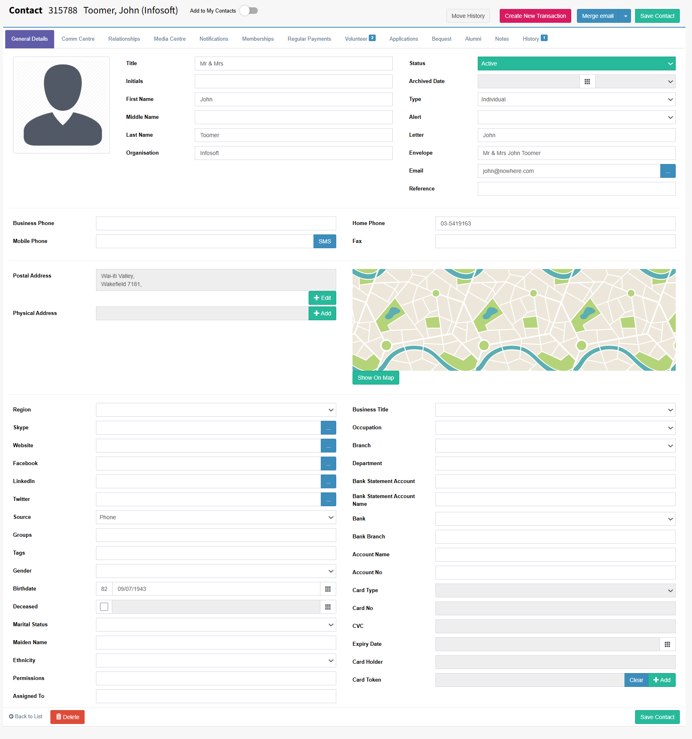
Task: Open the Marital Status dropdown
Action: click(x=216, y=625)
